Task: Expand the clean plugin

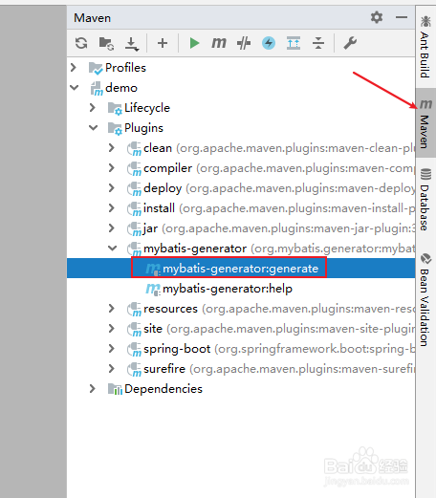Action: tap(111, 147)
